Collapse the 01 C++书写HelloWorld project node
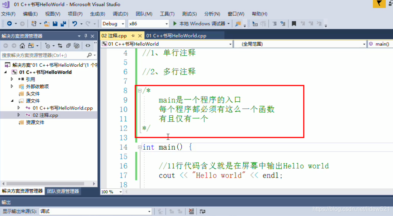 pos(6,72)
